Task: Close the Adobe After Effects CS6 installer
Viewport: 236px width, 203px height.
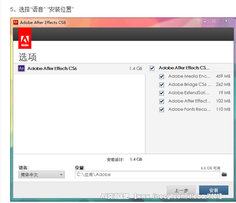Action: click(226, 21)
